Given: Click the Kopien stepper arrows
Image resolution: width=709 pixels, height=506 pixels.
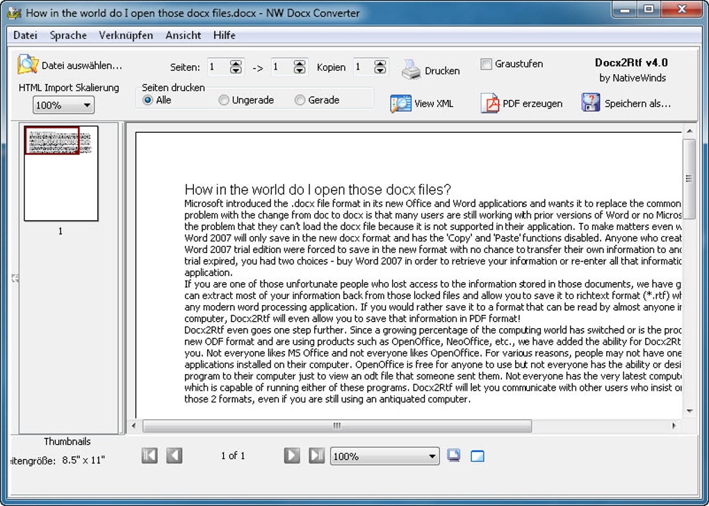Looking at the screenshot, I should coord(380,67).
